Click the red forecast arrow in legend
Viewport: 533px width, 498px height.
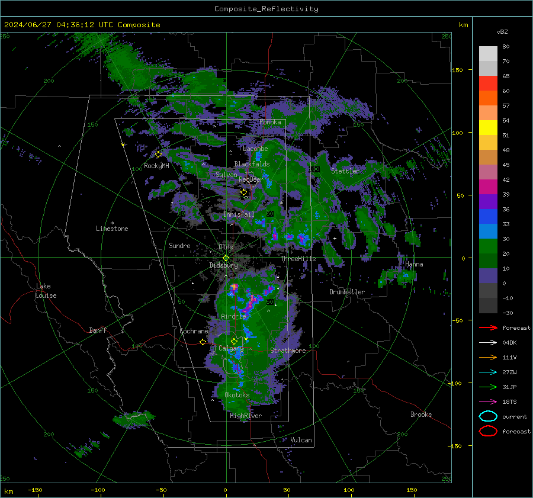(488, 327)
